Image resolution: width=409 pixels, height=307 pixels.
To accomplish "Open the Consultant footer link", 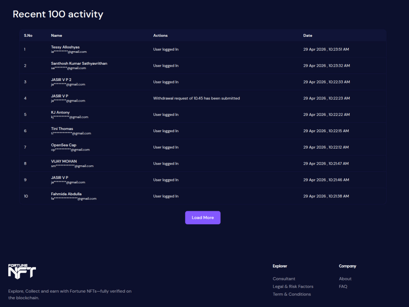I will pyautogui.click(x=284, y=278).
